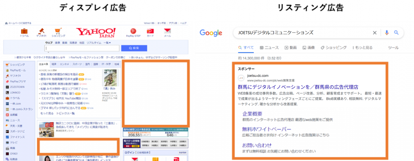Screen dimensions: 414x161
Task: Clear the Google search box with X
Action: [374, 33]
